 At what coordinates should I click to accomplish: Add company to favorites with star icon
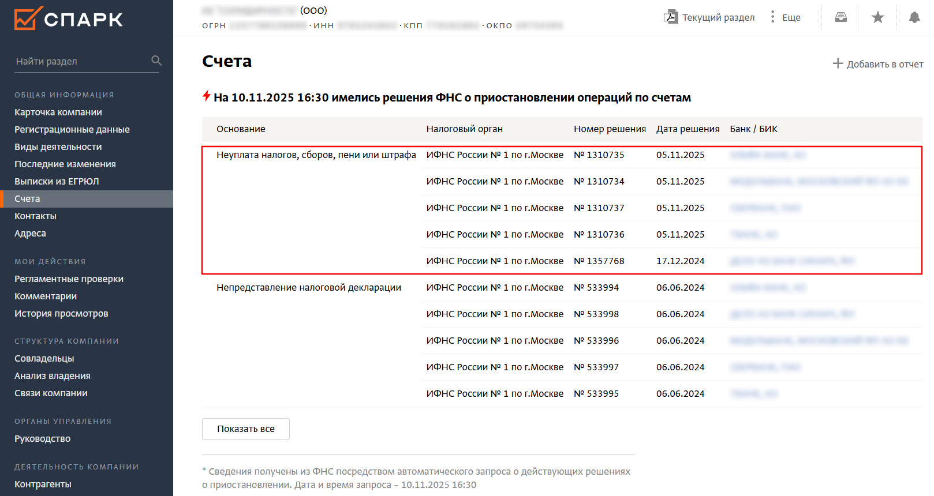(877, 17)
